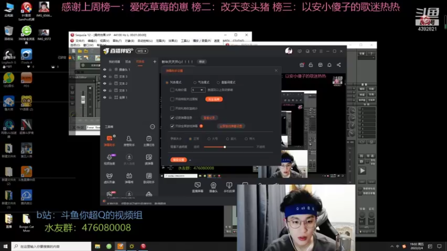
Task: Toggle visibility eye of 全屏 1 layer
Action: [104, 97]
